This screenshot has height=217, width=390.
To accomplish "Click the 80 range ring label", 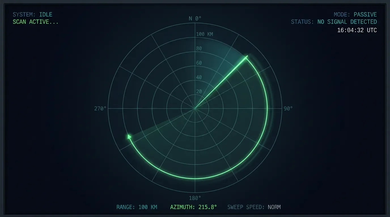I will click(199, 49).
